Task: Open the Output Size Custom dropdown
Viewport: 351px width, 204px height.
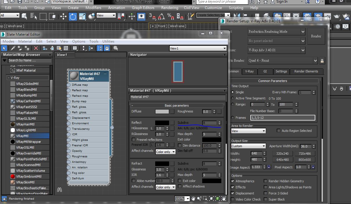Action: coord(248,146)
